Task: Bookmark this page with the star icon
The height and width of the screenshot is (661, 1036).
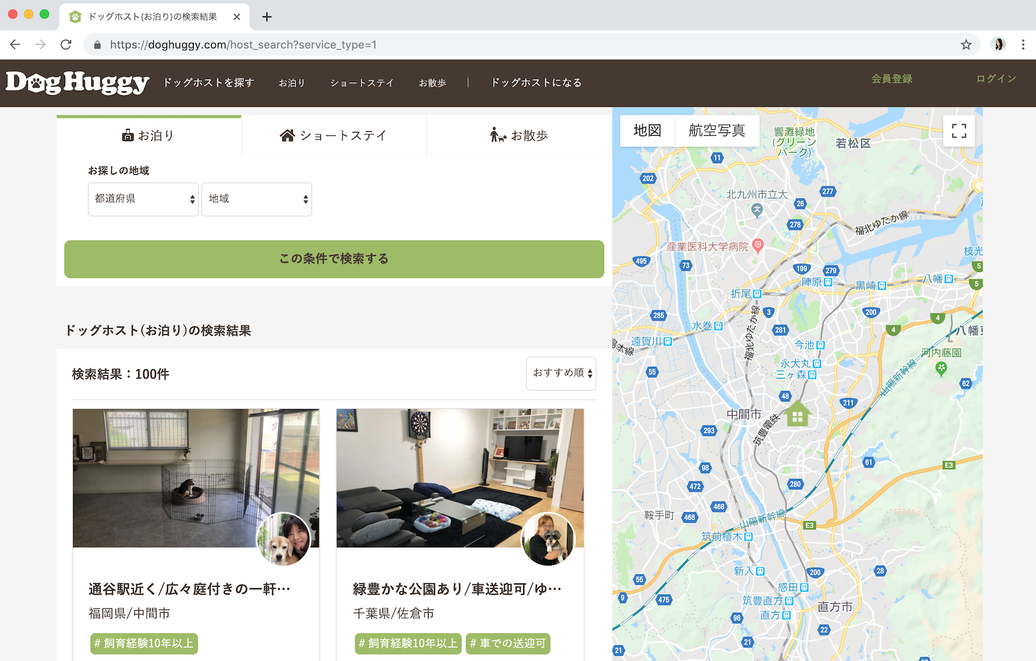Action: click(x=966, y=45)
